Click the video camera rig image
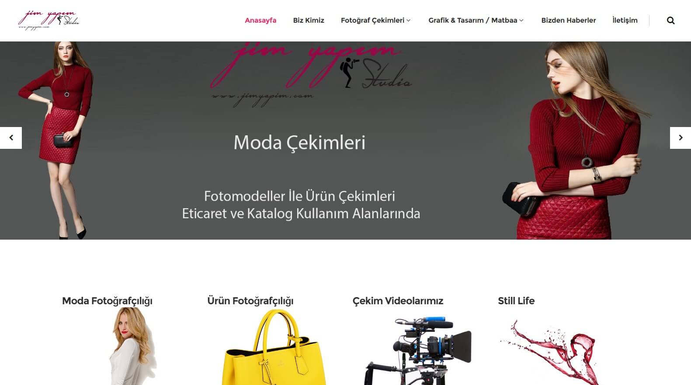 click(x=418, y=351)
